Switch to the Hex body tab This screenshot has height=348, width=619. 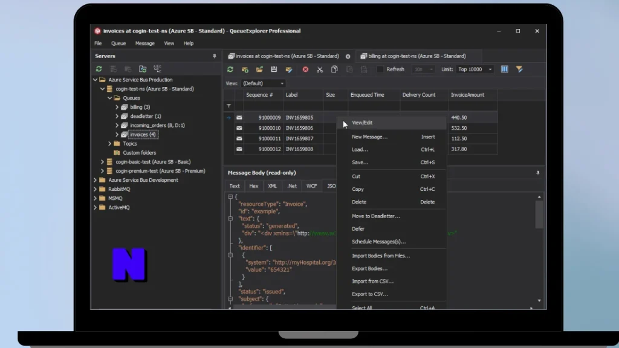point(253,186)
